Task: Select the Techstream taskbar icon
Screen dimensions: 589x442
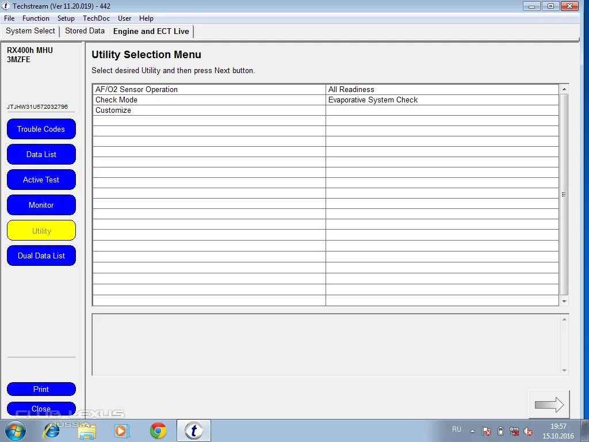Action: [x=194, y=430]
